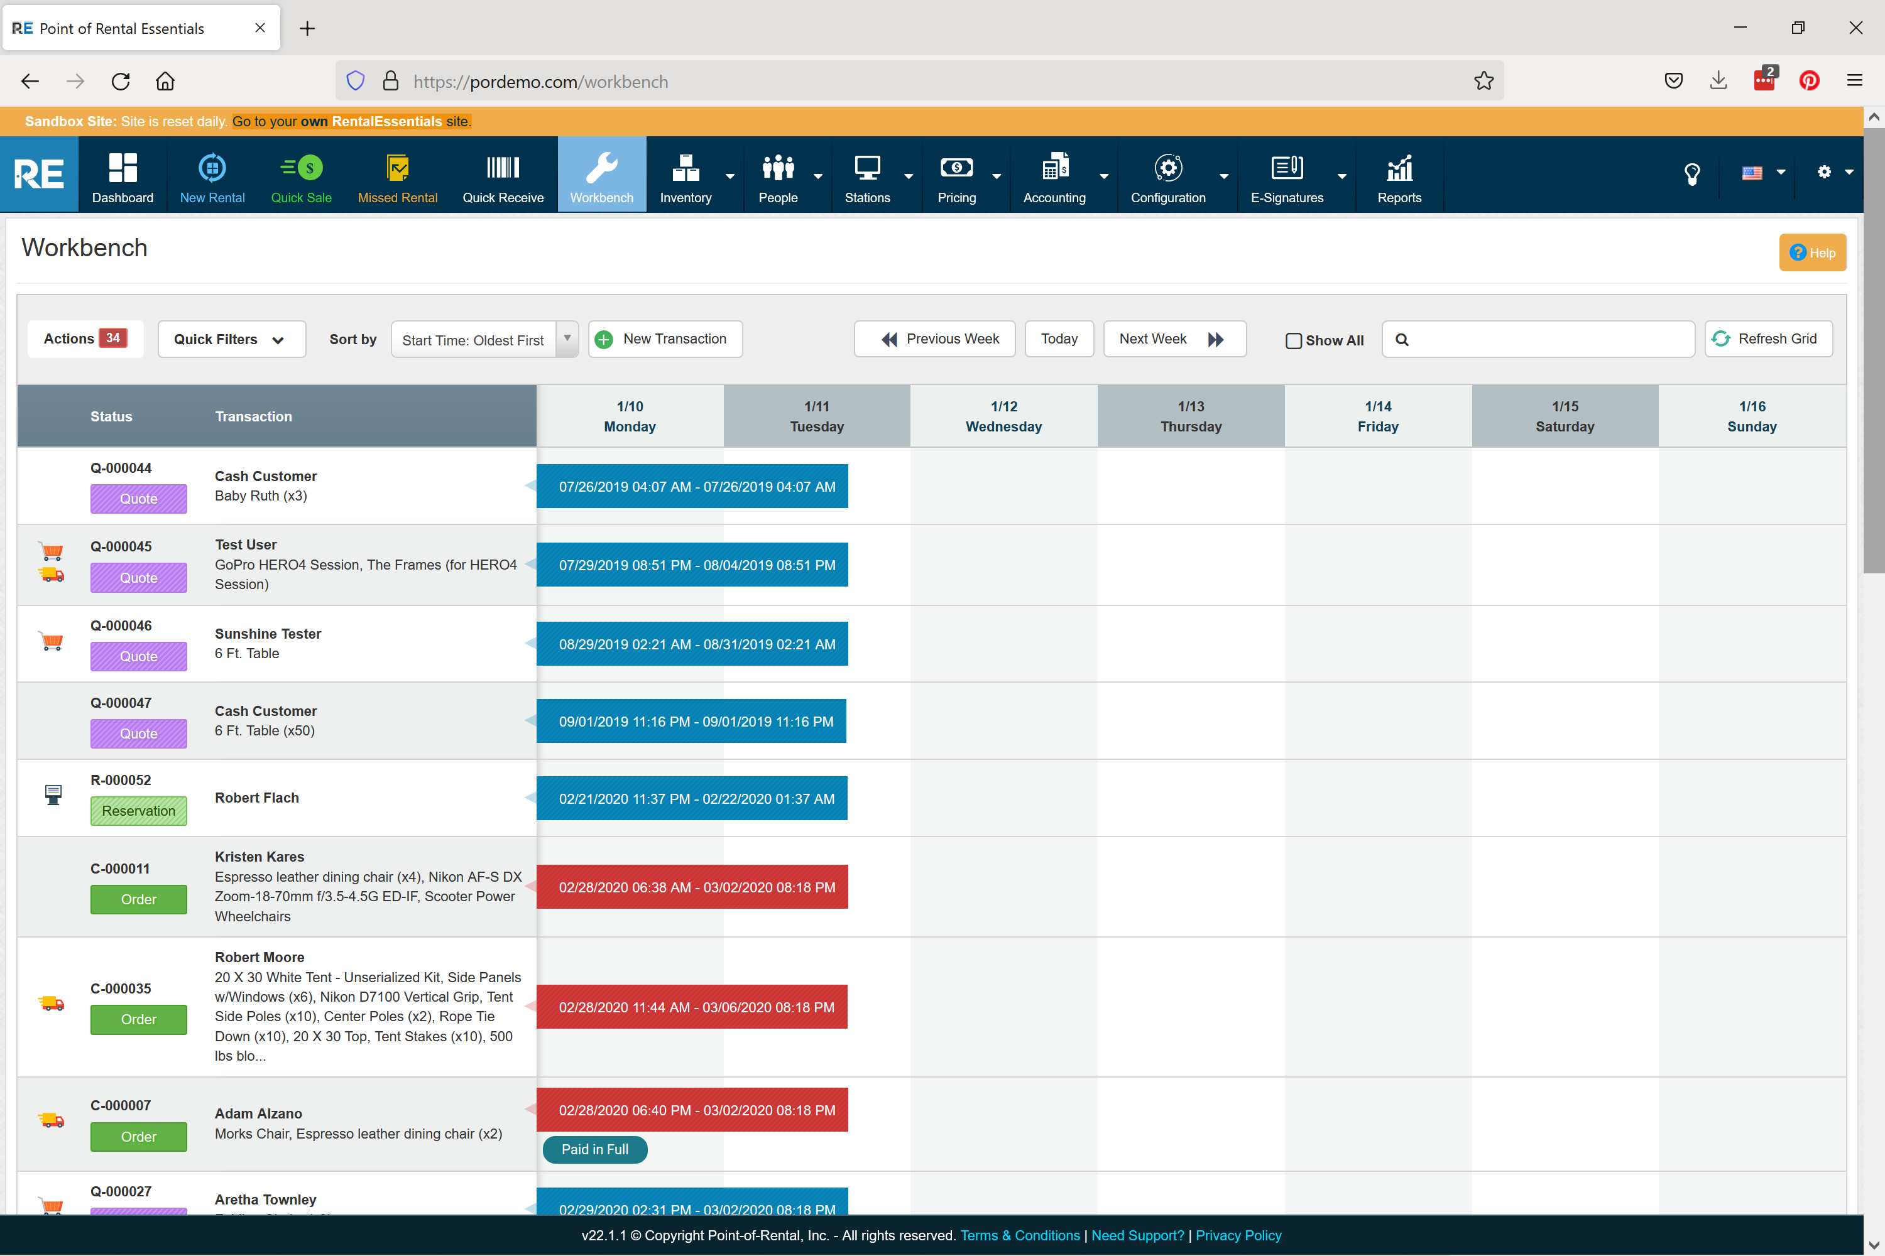Click the Next Week button
Screen dimensions: 1885x1256
click(1173, 339)
